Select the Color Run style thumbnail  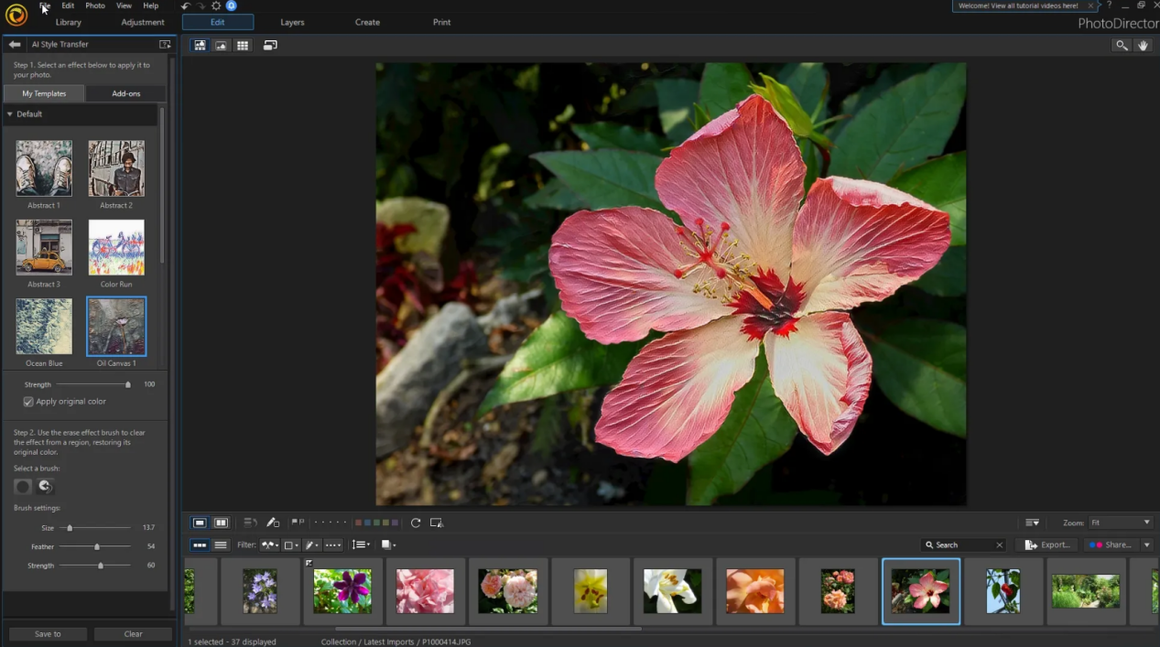click(x=116, y=248)
